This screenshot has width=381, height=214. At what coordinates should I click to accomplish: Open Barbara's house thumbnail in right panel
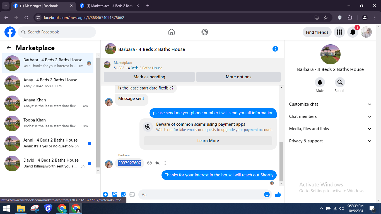(x=331, y=54)
